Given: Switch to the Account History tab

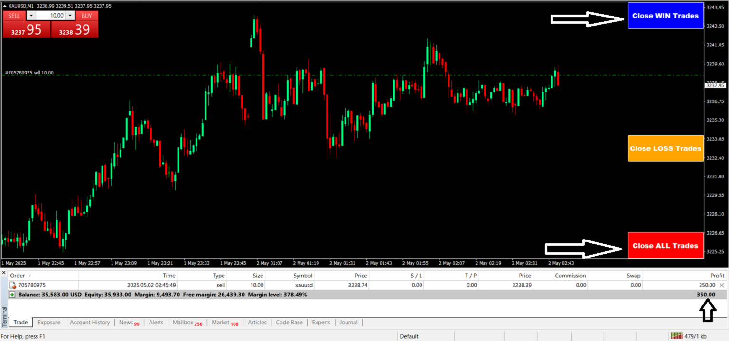Looking at the screenshot, I should click(90, 323).
